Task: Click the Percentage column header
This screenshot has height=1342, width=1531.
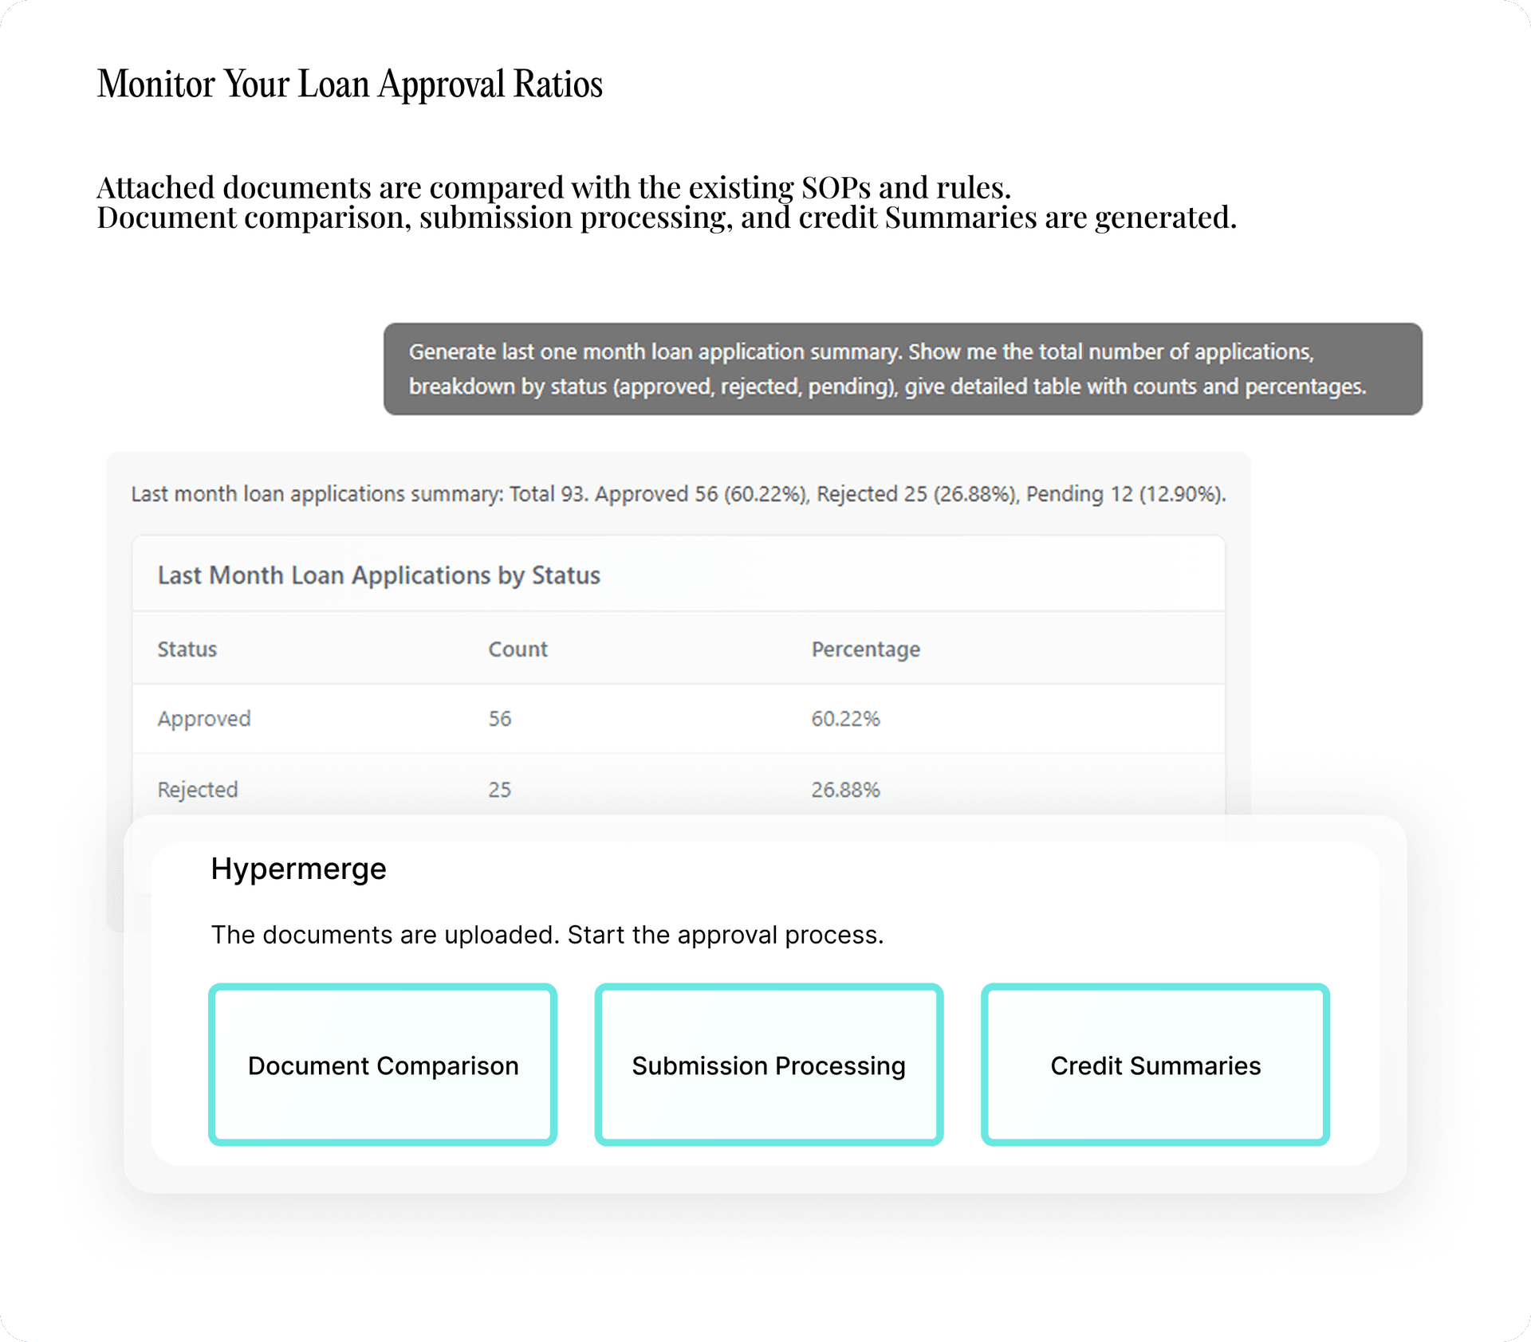Action: 866,649
